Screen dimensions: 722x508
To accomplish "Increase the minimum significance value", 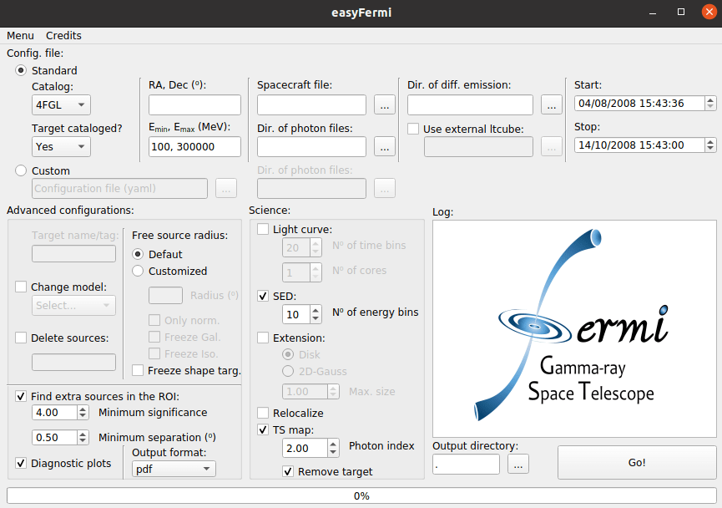I will pyautogui.click(x=83, y=409).
